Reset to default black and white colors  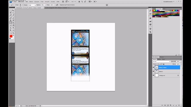(x=10, y=38)
